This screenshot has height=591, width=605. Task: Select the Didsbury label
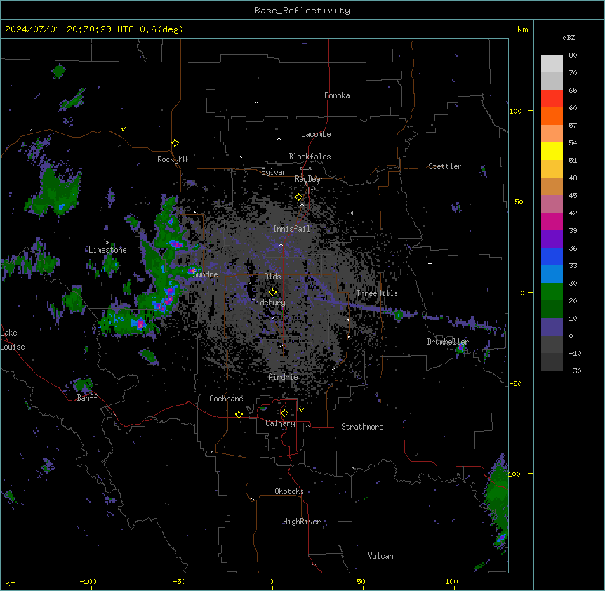click(269, 303)
